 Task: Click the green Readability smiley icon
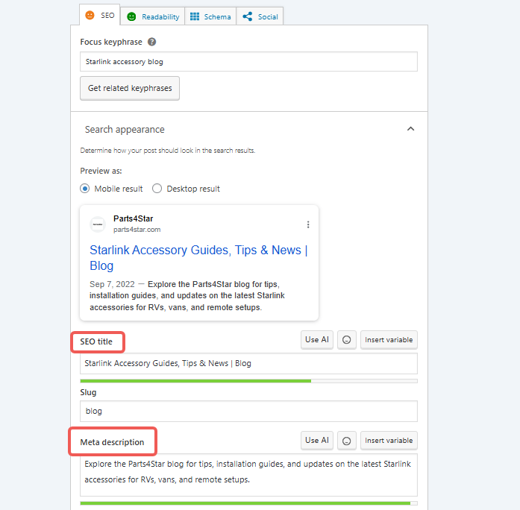tap(131, 16)
